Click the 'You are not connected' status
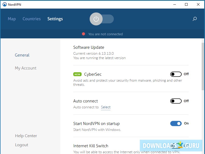205x154 pixels. pyautogui.click(x=105, y=34)
